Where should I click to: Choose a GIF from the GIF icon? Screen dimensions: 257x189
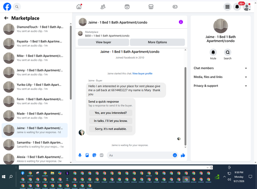coord(102,155)
